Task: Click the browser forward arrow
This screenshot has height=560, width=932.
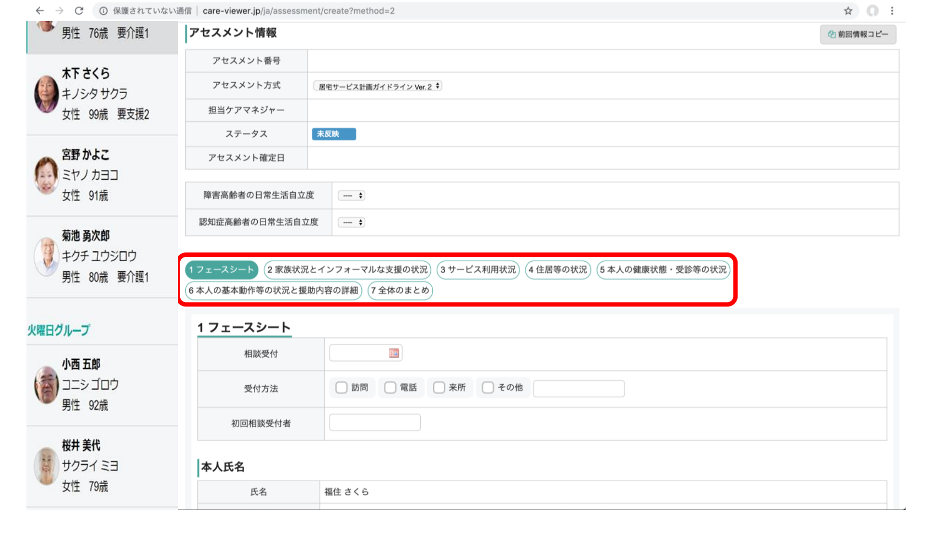Action: coord(59,10)
